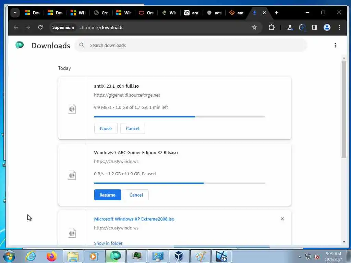
Task: Click the antiX download progress bar
Action: [x=180, y=117]
